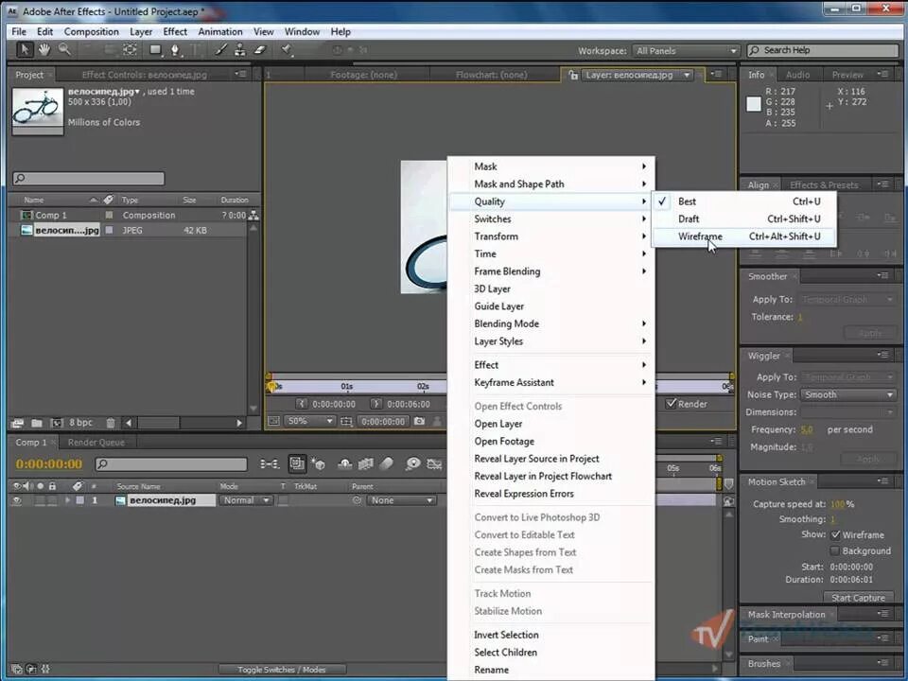Toggle Preserve Transparency switch on layer 1
The width and height of the screenshot is (908, 681).
283,501
